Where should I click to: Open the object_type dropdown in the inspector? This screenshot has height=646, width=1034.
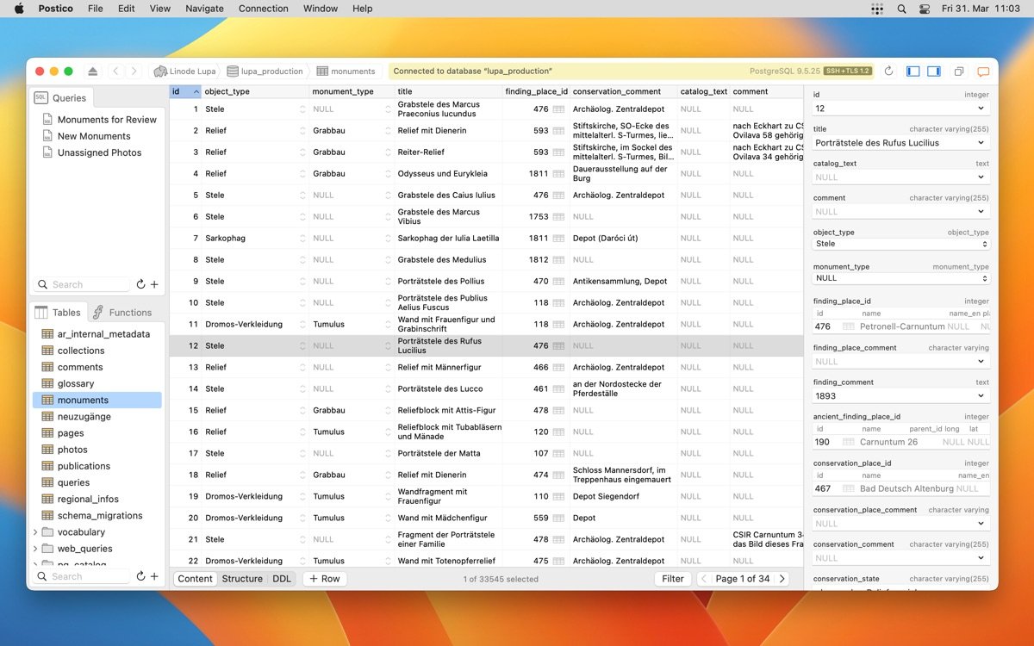coord(901,244)
